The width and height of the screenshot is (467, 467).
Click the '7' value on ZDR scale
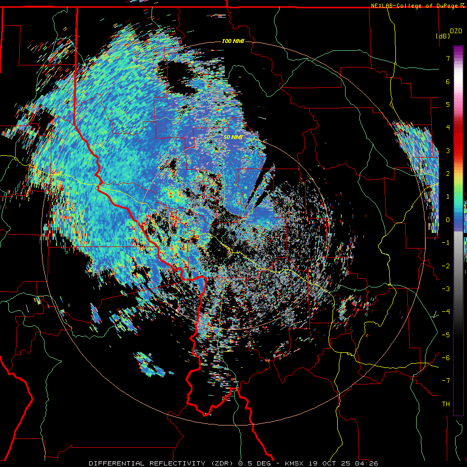pyautogui.click(x=448, y=58)
